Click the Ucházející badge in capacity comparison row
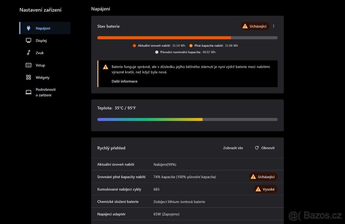Screen dimensions: 345x224 pos(263,177)
